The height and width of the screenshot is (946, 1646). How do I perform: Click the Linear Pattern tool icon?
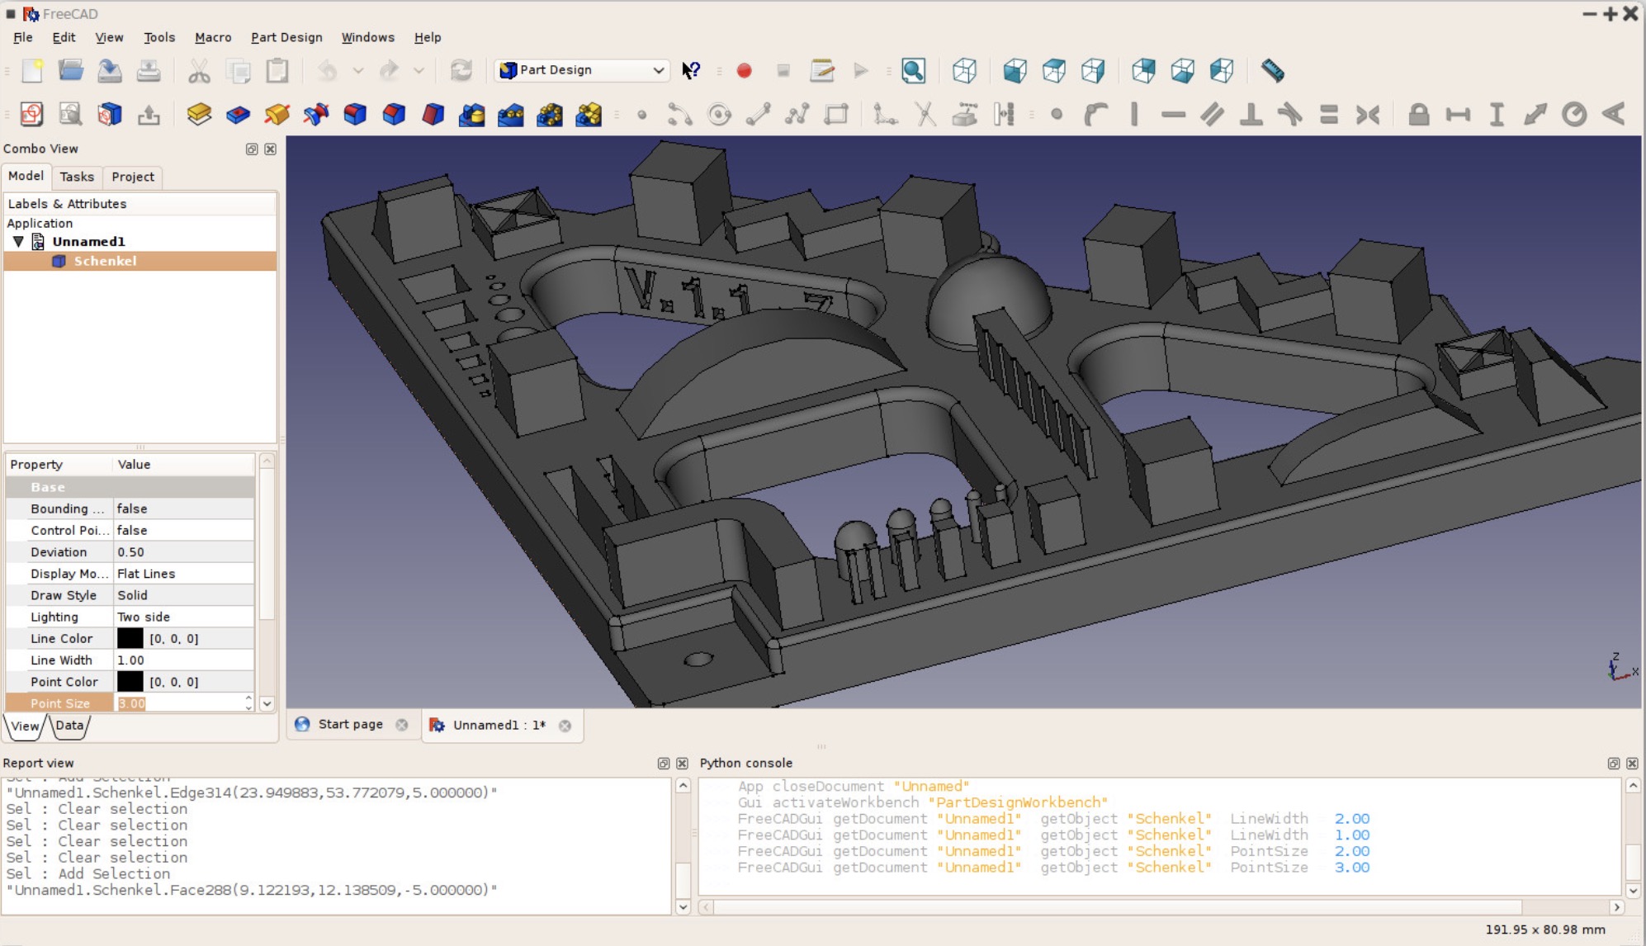pyautogui.click(x=511, y=114)
